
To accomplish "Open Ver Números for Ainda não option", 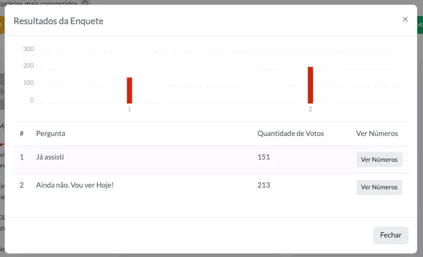I will 379,188.
